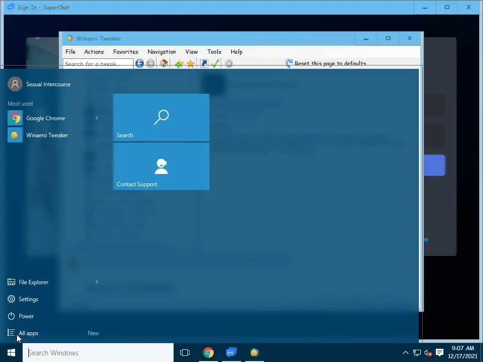Click the blue shortcut arrow icon in Winaero toolbar
The height and width of the screenshot is (362, 483).
coord(204,64)
